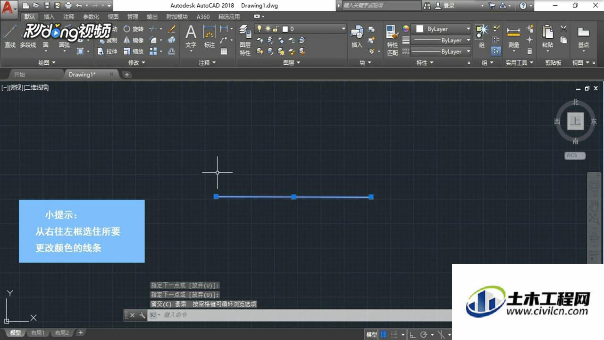Click the Quick Calculator icon in utilities panel
This screenshot has width=604, height=340.
(x=530, y=51)
